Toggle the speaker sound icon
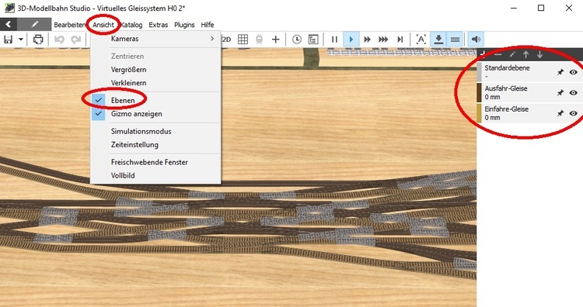583x307 pixels. (476, 40)
